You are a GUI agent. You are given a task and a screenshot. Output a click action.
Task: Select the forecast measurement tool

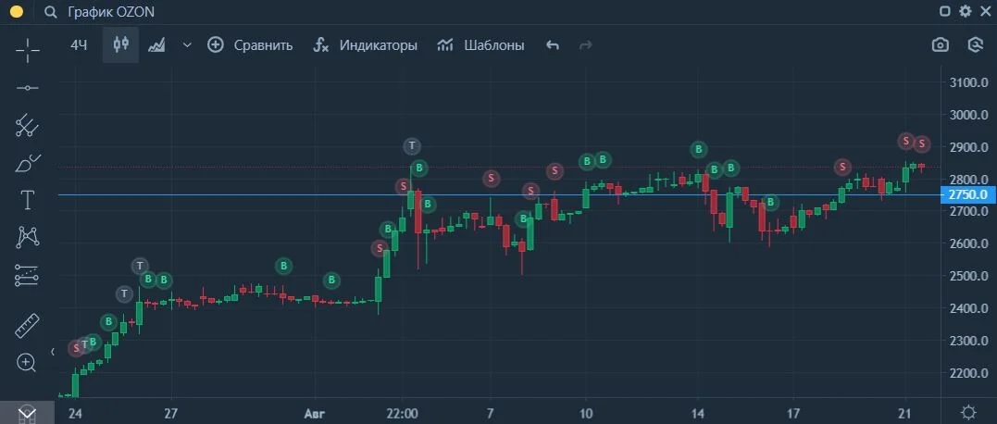click(28, 275)
